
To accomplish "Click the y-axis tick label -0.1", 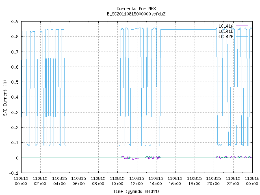I will coord(13,173).
